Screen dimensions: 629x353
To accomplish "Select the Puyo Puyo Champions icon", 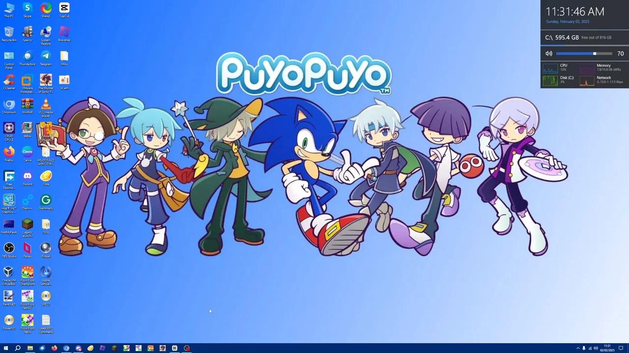I will 28,273.
